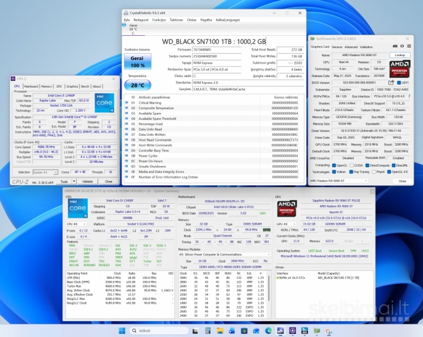Image resolution: width=423 pixels, height=337 pixels.
Task: Click the Tools button in CPU-Z
Action: coord(64,181)
